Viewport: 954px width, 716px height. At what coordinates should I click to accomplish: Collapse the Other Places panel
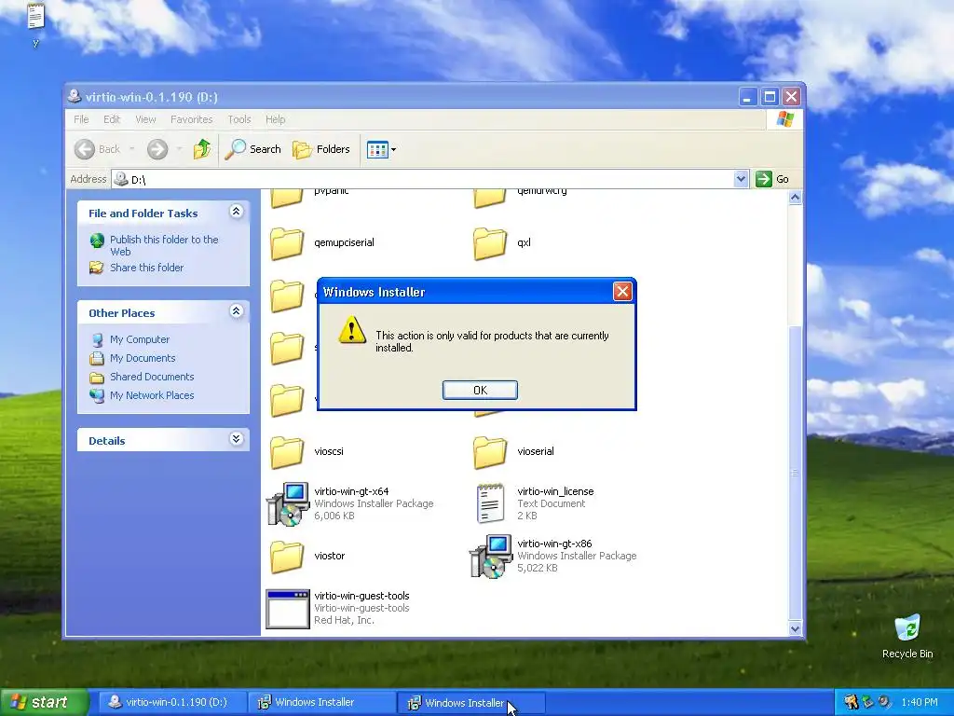tap(237, 311)
